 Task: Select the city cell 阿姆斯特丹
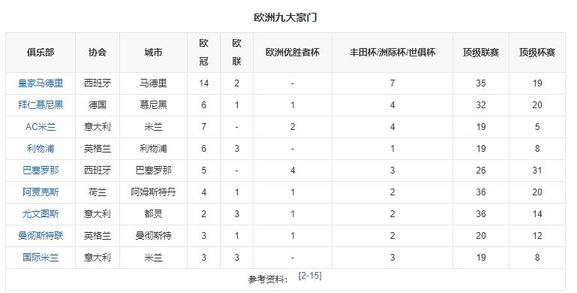coord(154,192)
